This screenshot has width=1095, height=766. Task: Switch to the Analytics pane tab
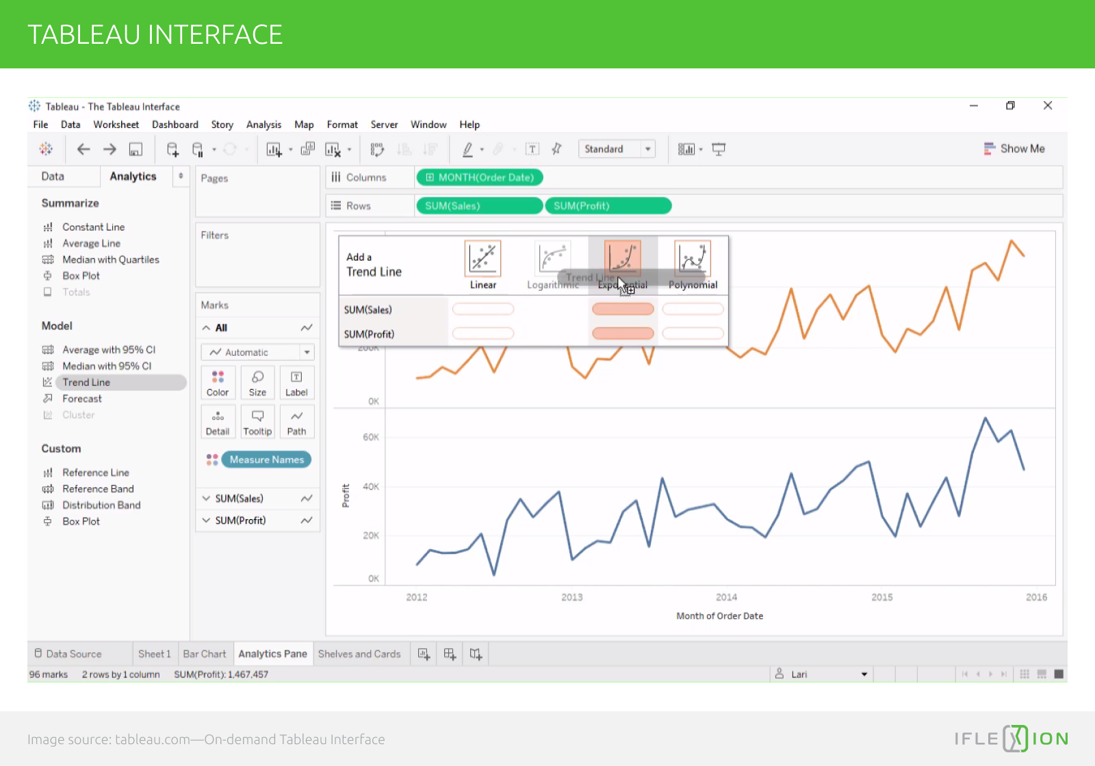[133, 176]
